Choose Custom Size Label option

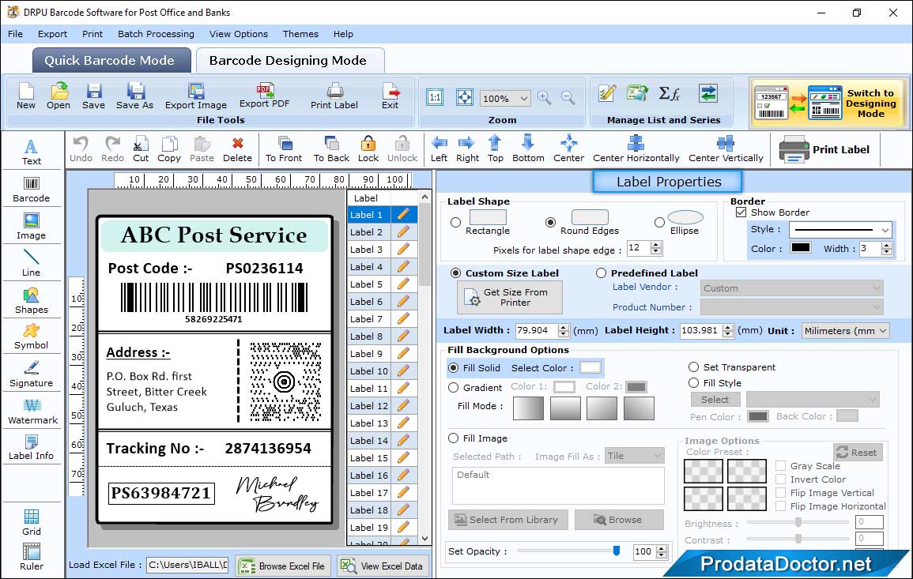(456, 273)
